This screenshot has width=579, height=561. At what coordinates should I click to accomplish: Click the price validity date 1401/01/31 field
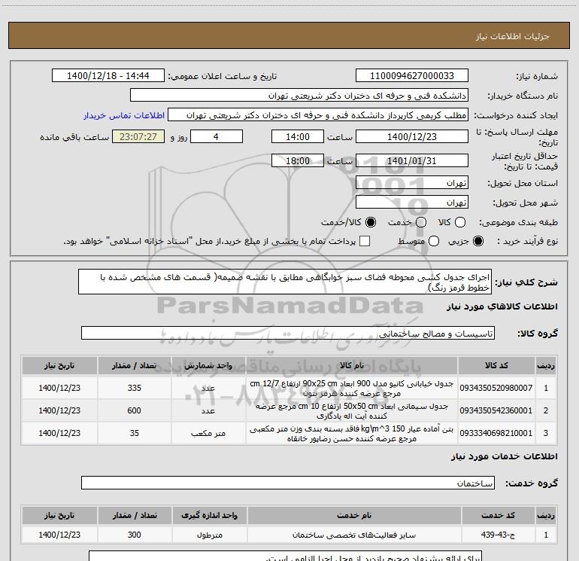tap(412, 161)
